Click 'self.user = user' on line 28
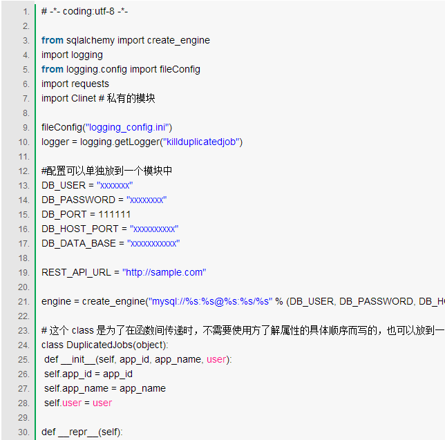Screen dimensions: 445x440 78,403
